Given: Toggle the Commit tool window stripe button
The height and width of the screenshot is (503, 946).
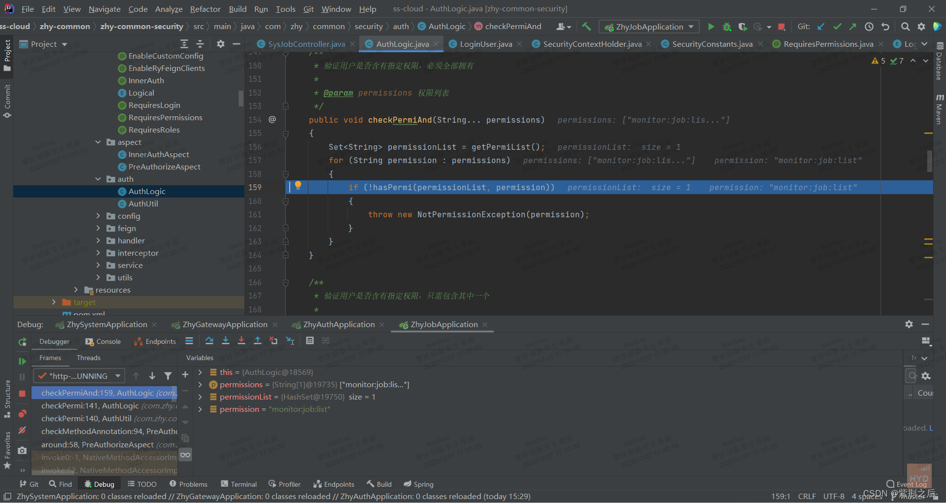Looking at the screenshot, I should coord(7,101).
